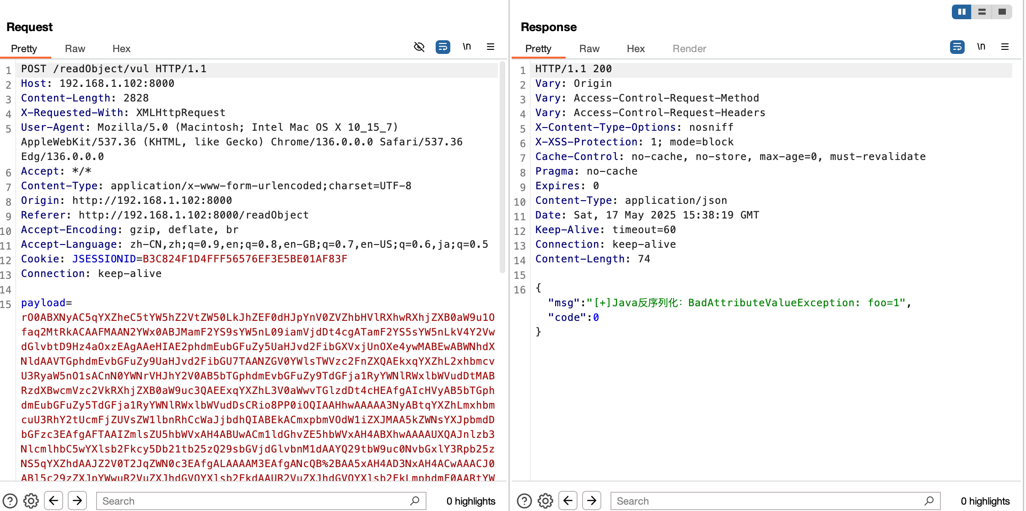Click the HTTP/1.1 200 status line
This screenshot has width=1026, height=511.
[x=573, y=69]
